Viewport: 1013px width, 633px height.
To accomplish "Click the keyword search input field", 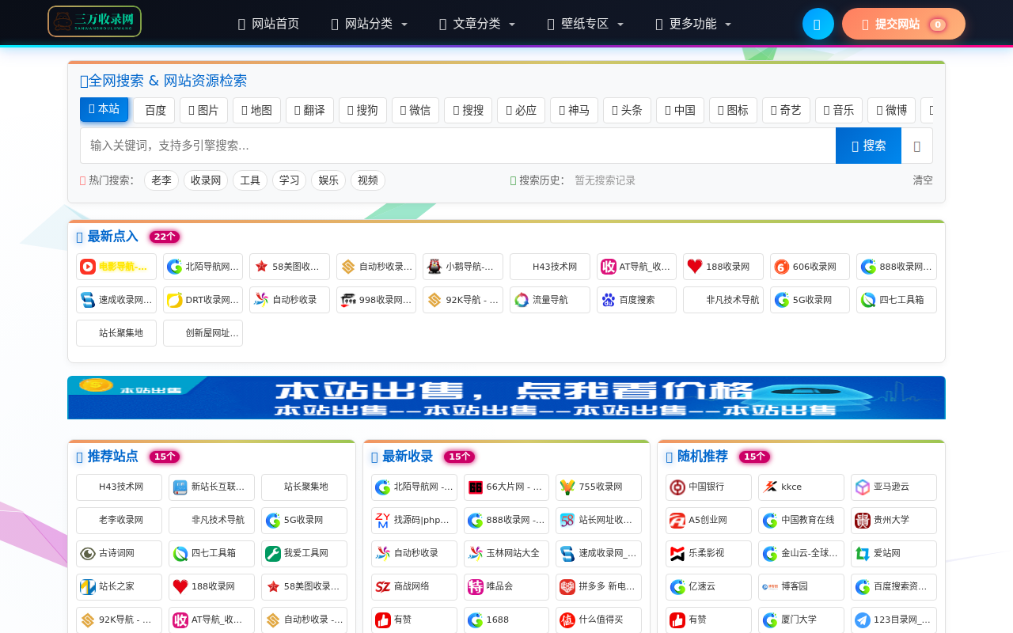I will [451, 146].
